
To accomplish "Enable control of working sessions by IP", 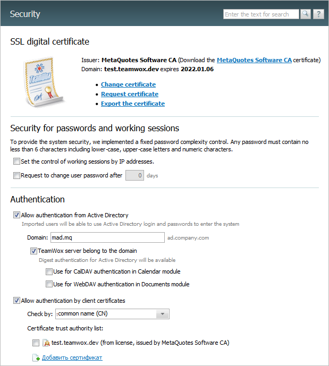I will (16, 161).
